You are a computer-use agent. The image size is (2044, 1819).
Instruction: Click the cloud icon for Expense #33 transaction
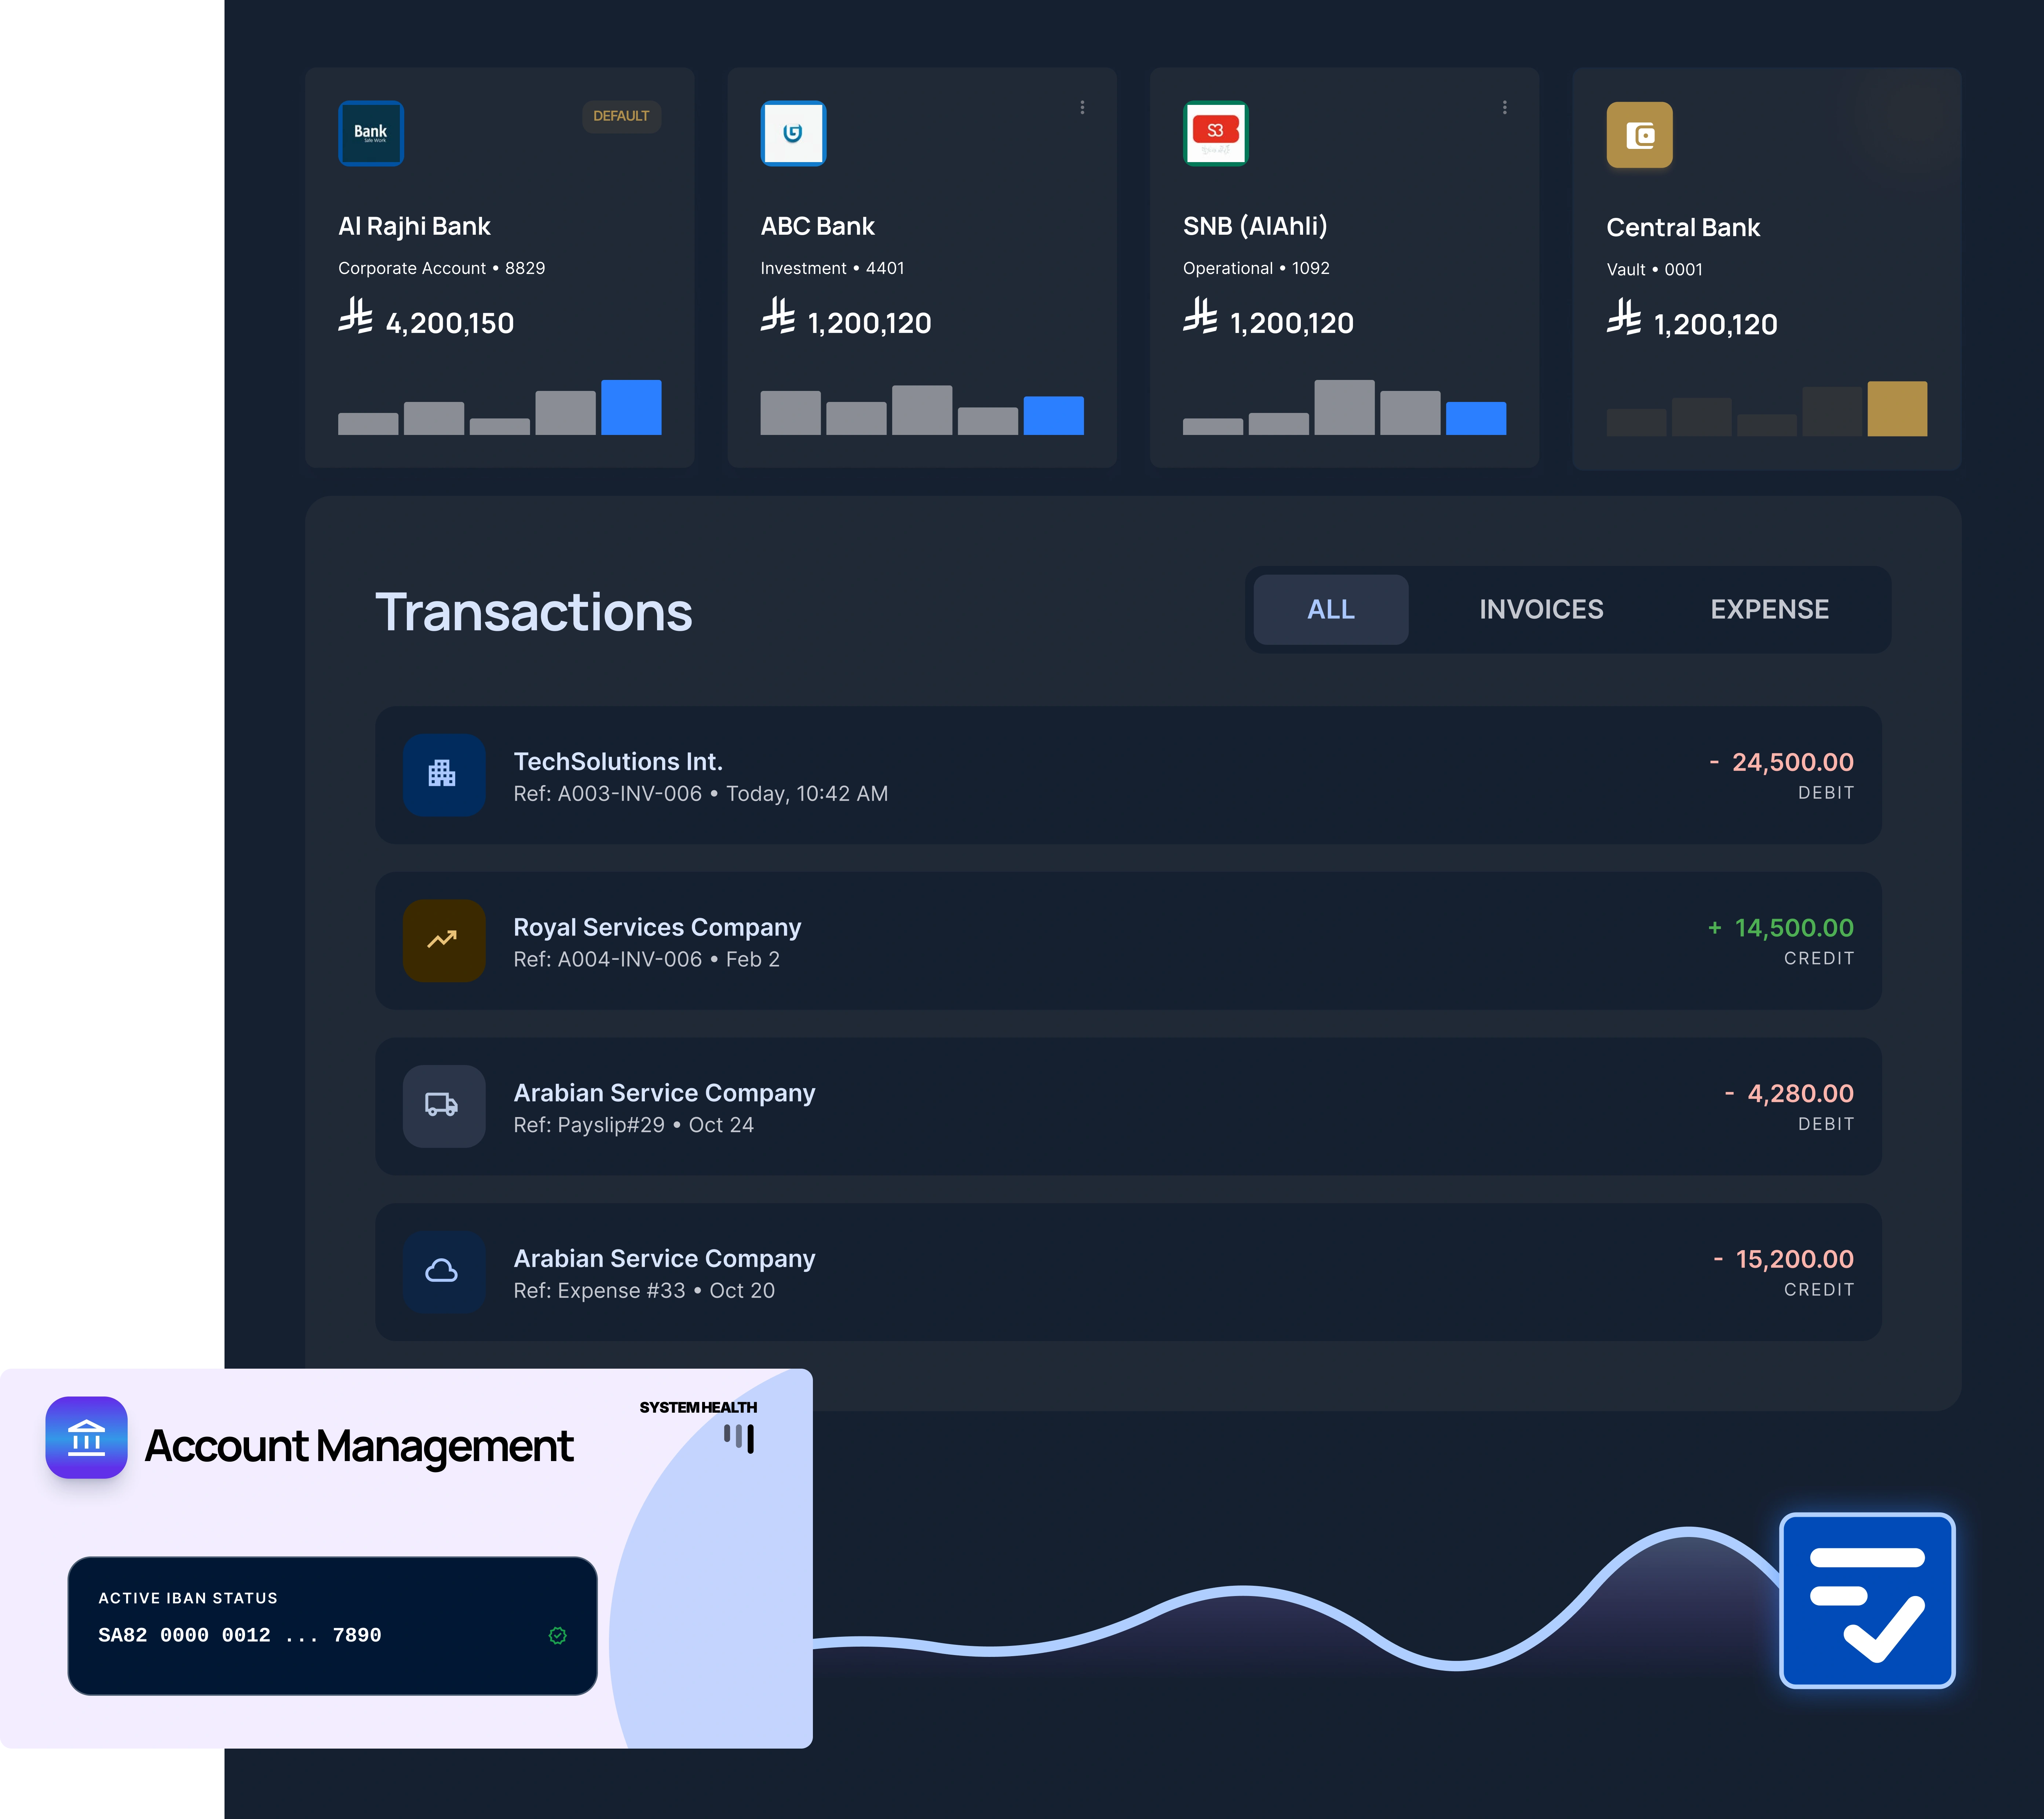[x=443, y=1271]
